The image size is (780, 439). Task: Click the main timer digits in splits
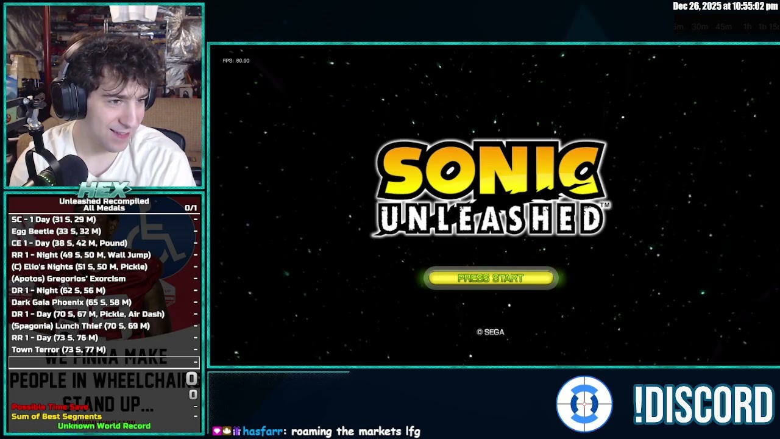point(191,379)
